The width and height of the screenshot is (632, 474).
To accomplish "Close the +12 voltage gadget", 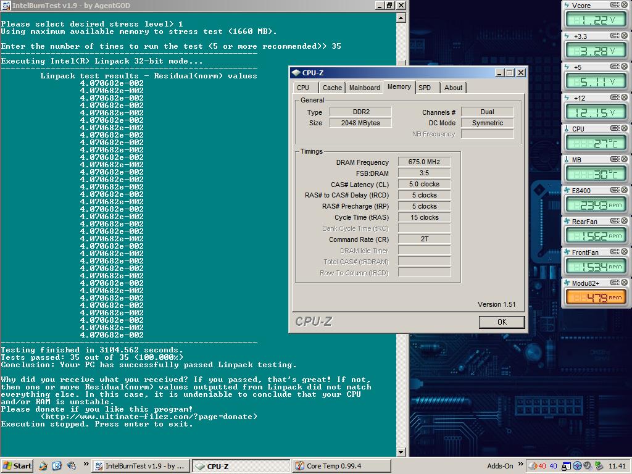I will coord(624,98).
